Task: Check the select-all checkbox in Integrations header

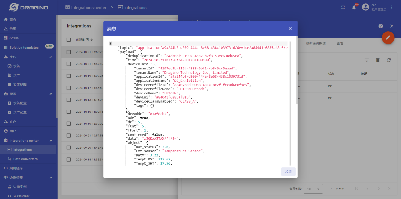Action: point(69,40)
